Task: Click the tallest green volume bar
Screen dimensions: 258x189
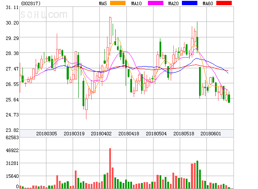Action: 197,174
